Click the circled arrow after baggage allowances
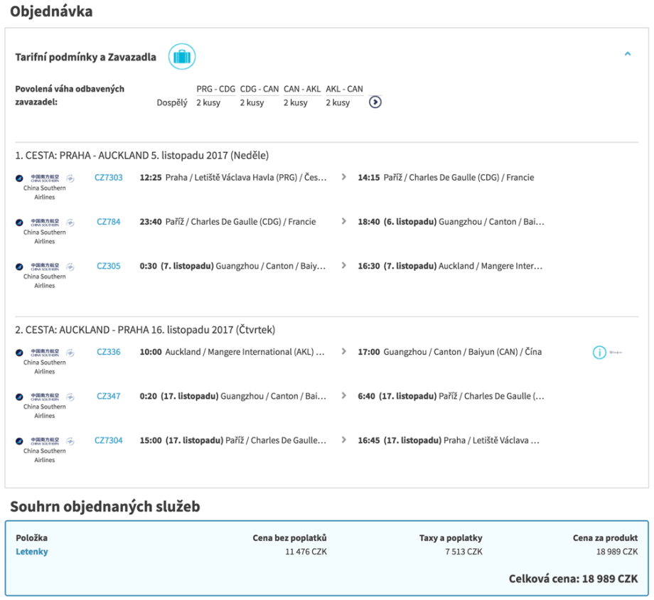The height and width of the screenshot is (600, 654). tap(375, 102)
